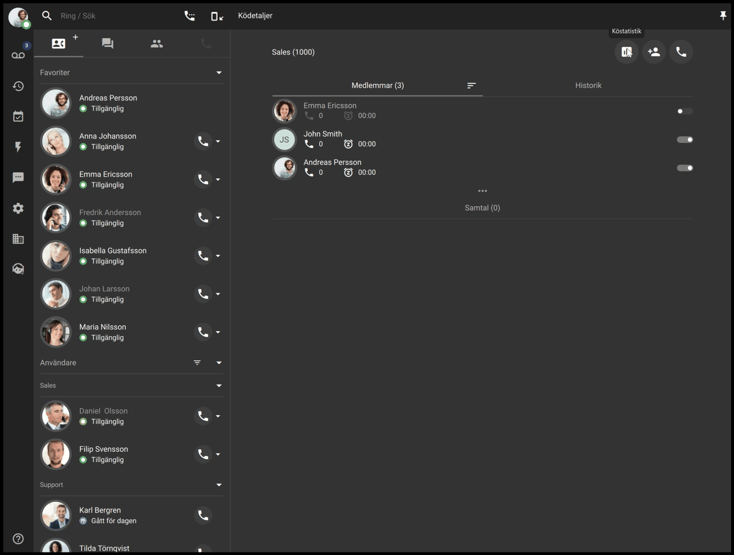The image size is (734, 555).
Task: Enable Emma Ericsson's queue membership toggle
Action: [x=684, y=111]
